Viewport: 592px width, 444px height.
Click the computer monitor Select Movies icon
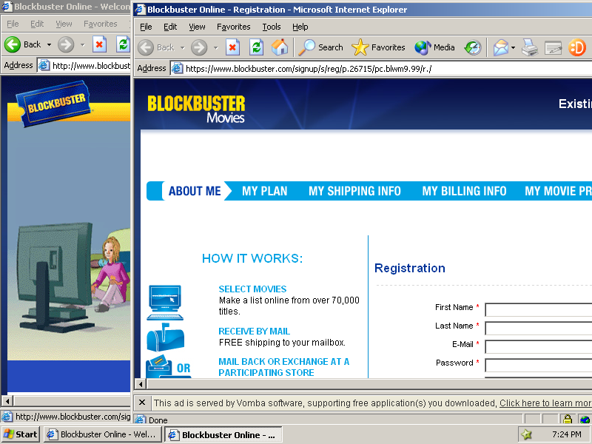pos(165,303)
